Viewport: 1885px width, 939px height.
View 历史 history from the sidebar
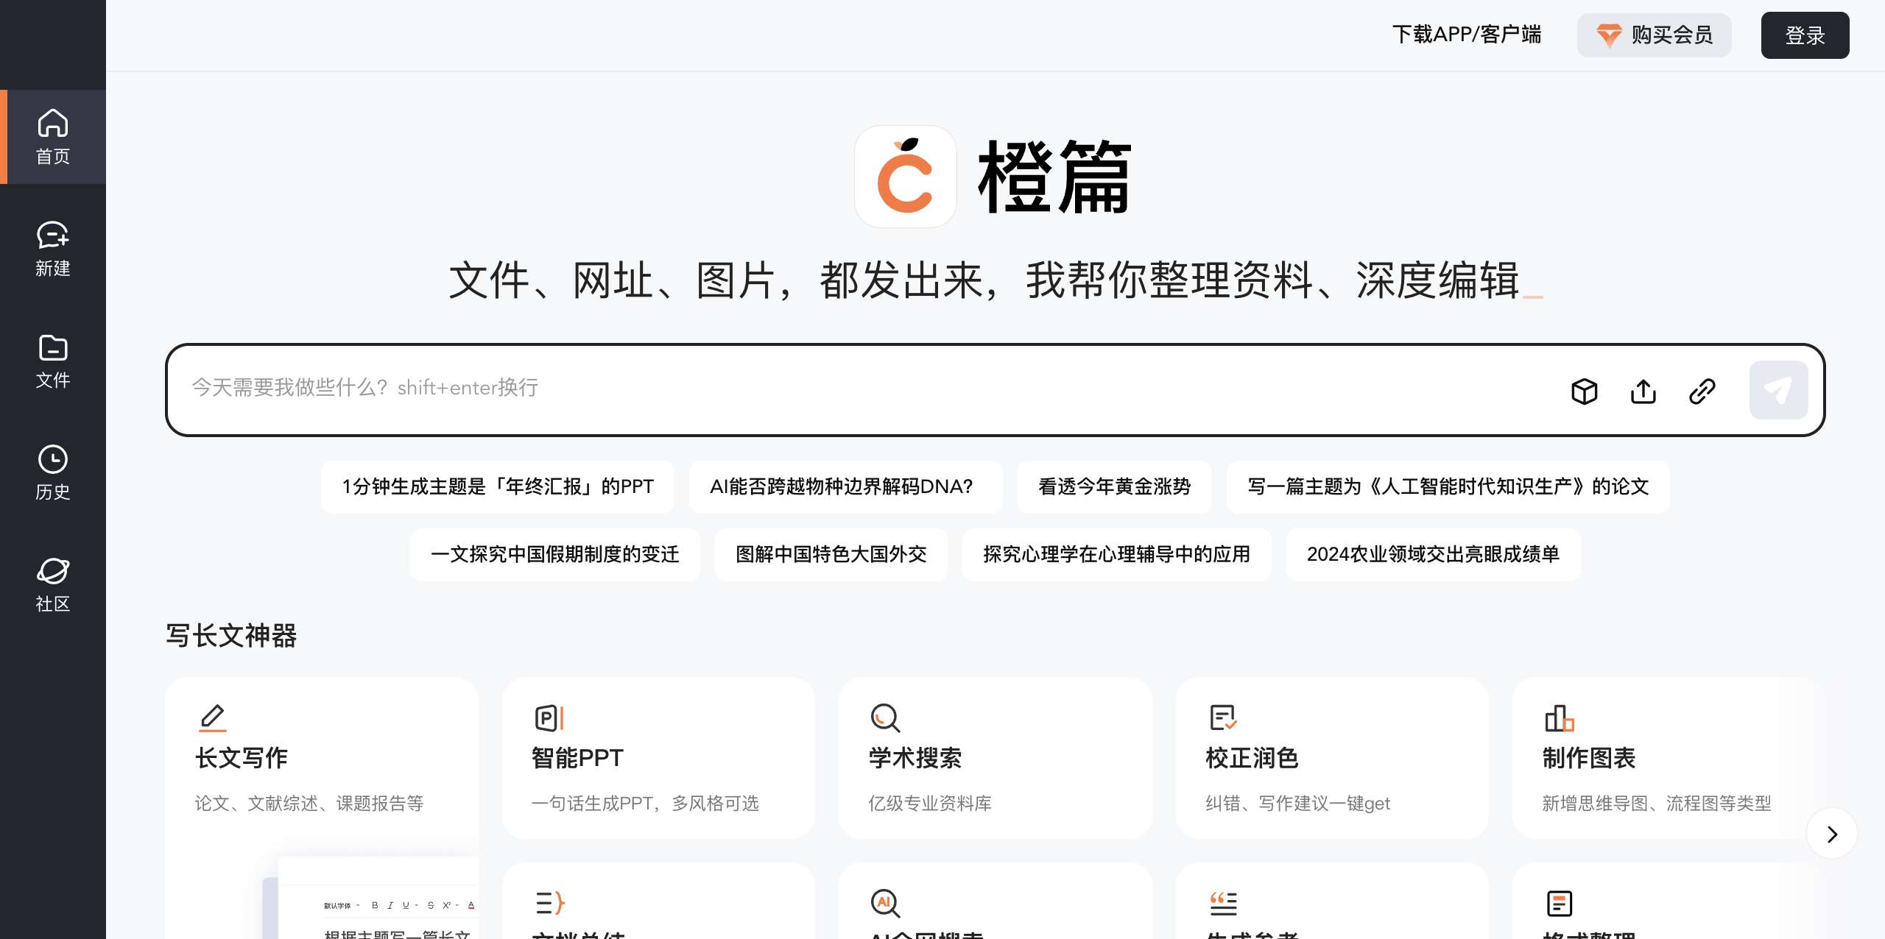(x=52, y=472)
